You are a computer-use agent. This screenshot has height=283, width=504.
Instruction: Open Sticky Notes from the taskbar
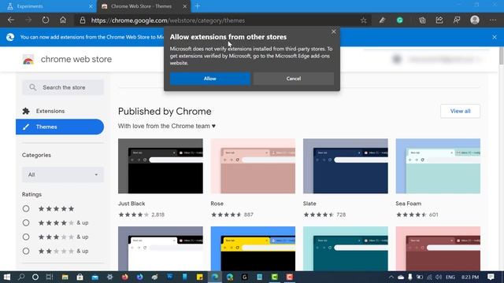click(x=199, y=277)
